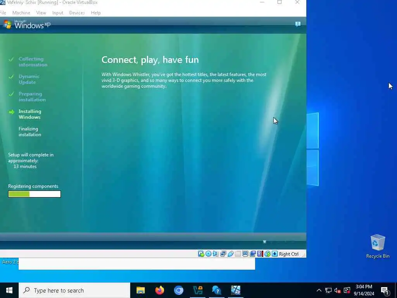Open the Input menu
This screenshot has width=397, height=298.
coord(58,13)
